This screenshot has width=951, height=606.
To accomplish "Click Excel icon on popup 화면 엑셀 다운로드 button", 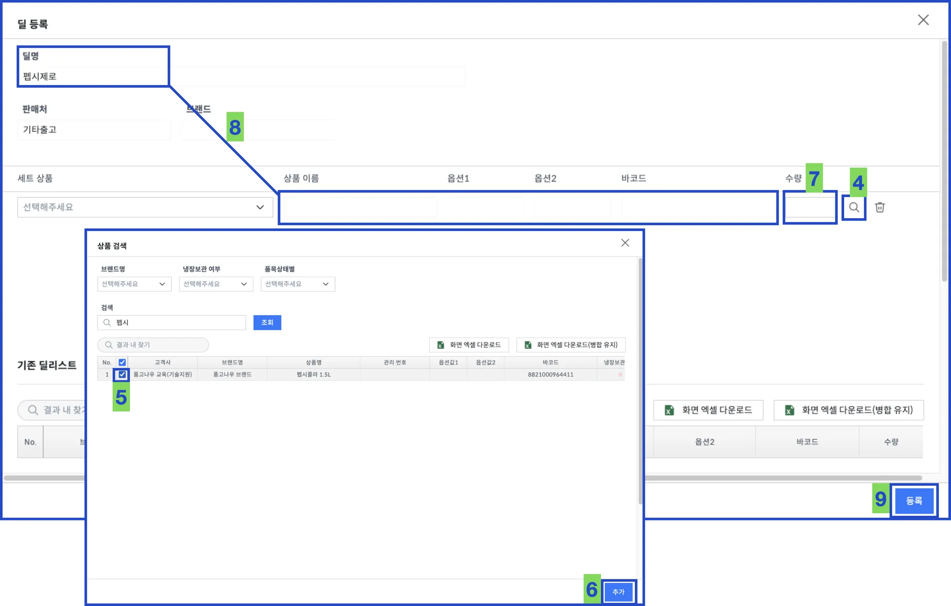I will [440, 345].
